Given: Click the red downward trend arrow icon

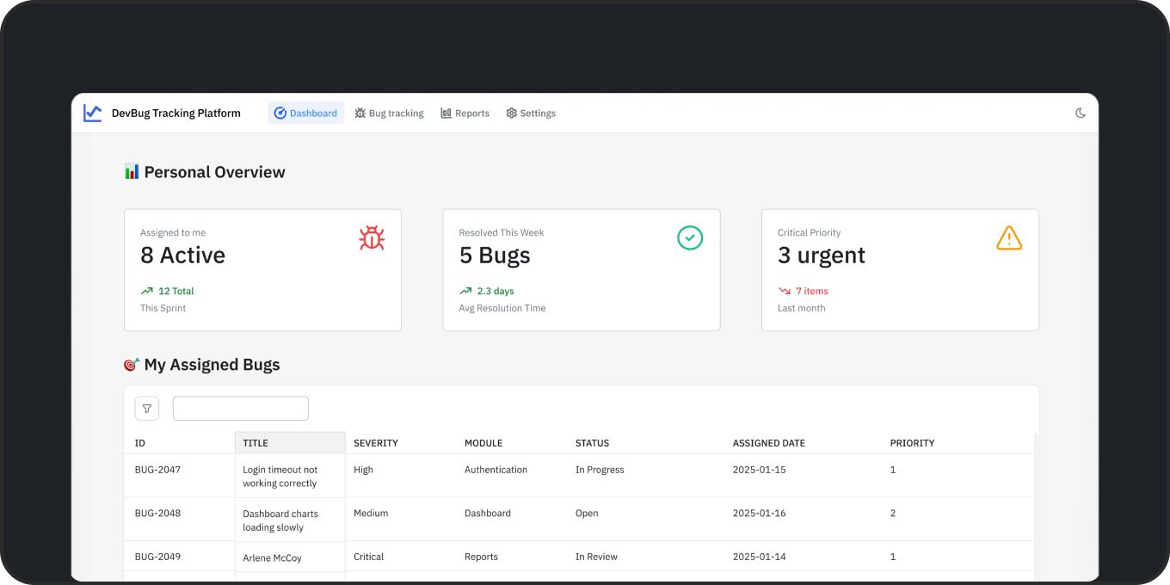Looking at the screenshot, I should pos(784,291).
